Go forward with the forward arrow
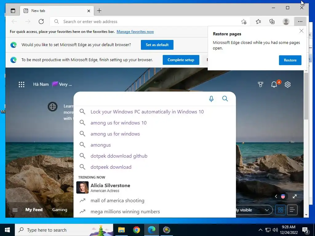Viewport: 315px width, 236px height. (28, 22)
